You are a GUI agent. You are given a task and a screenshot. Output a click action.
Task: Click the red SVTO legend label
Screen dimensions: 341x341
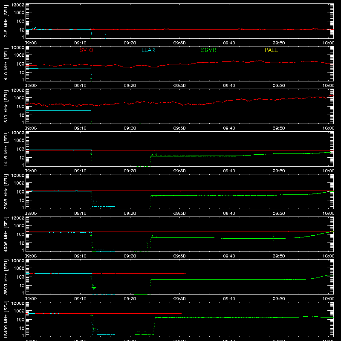[x=87, y=50]
